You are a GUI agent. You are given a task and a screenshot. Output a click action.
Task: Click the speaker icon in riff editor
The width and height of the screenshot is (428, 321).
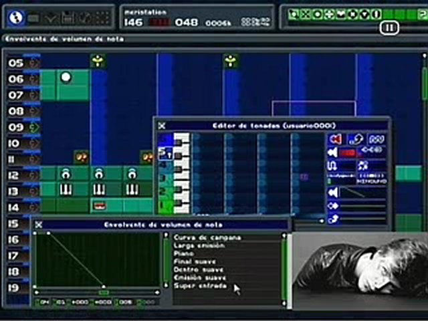click(x=336, y=139)
